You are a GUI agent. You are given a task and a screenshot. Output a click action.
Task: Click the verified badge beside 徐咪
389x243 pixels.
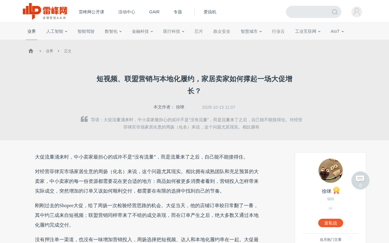(336, 190)
